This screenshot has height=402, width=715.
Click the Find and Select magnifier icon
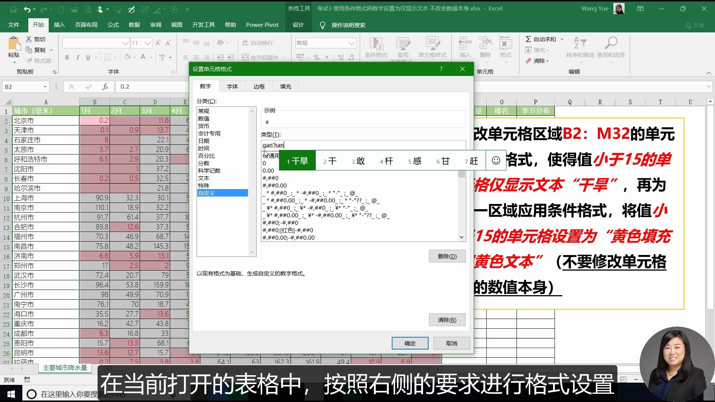tap(611, 43)
